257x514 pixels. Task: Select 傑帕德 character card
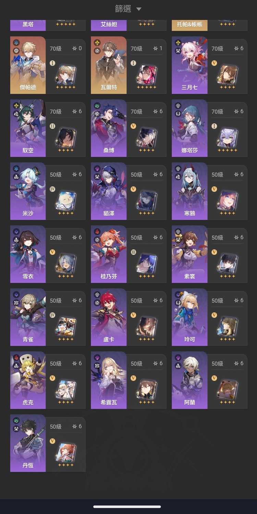pyautogui.click(x=48, y=65)
